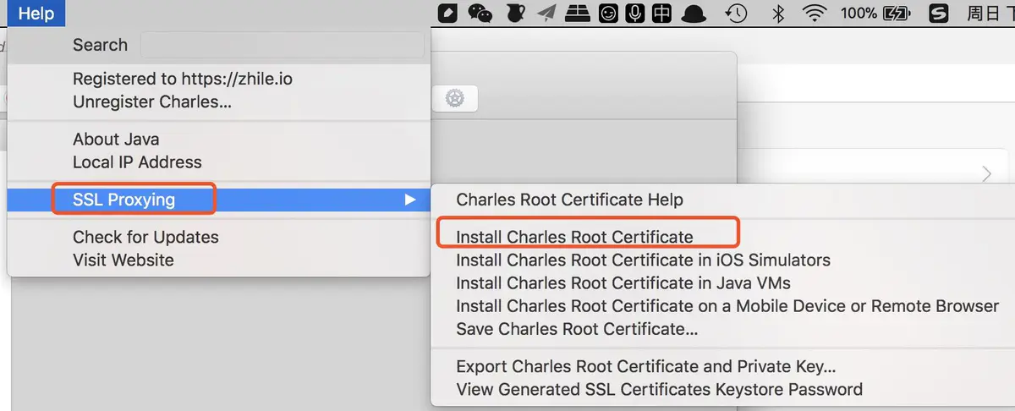Screen dimensions: 1015x411
Task: Expand SSL Proxying submenu arrow
Action: click(x=409, y=200)
